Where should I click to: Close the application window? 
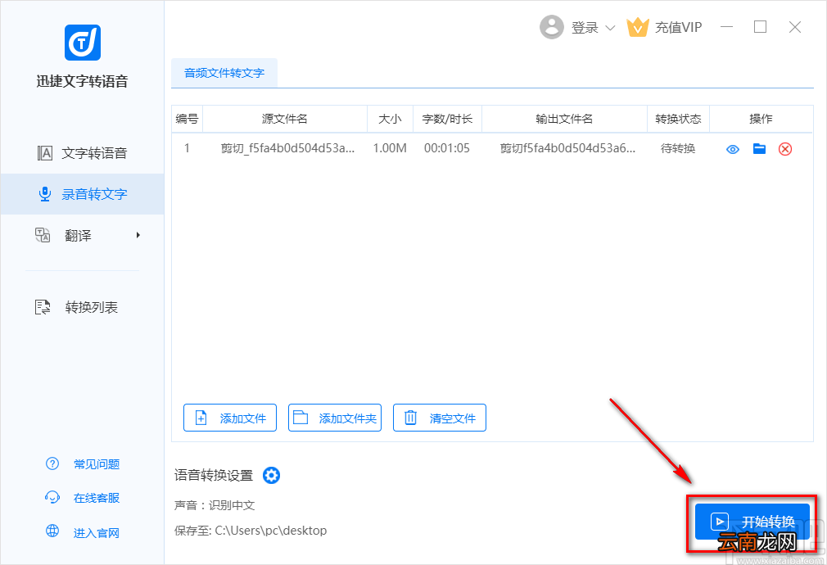(x=795, y=27)
